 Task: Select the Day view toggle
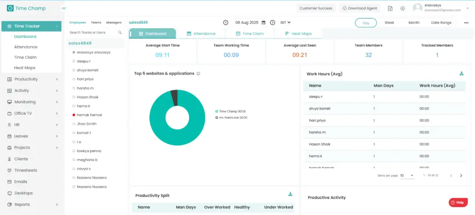point(365,23)
